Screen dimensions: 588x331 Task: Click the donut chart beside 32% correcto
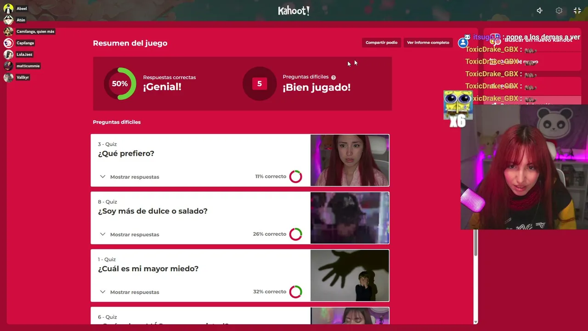(x=296, y=291)
